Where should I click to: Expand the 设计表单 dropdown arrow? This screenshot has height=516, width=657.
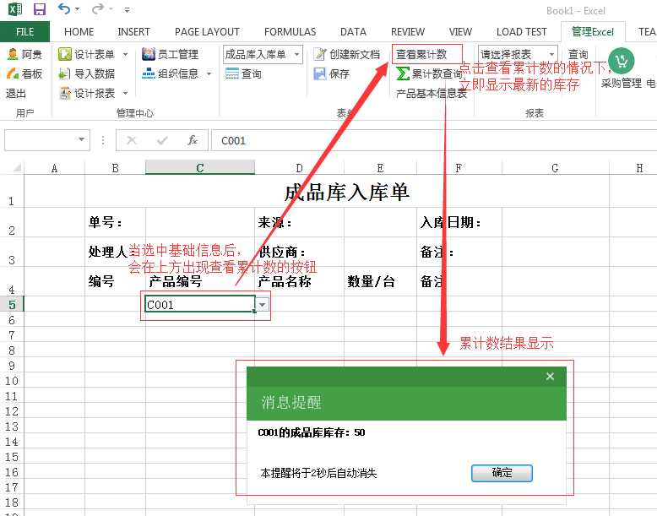coord(125,55)
